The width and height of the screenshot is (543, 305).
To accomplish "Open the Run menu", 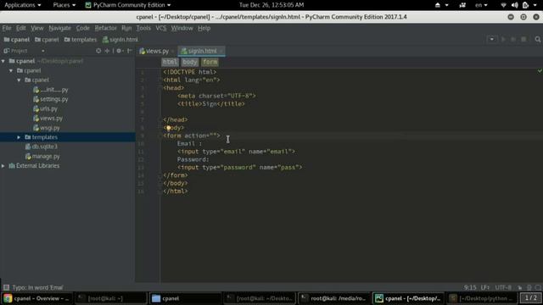I will (x=126, y=28).
